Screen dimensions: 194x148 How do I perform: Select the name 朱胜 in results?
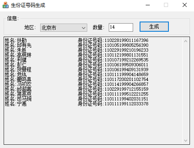click(x=22, y=50)
